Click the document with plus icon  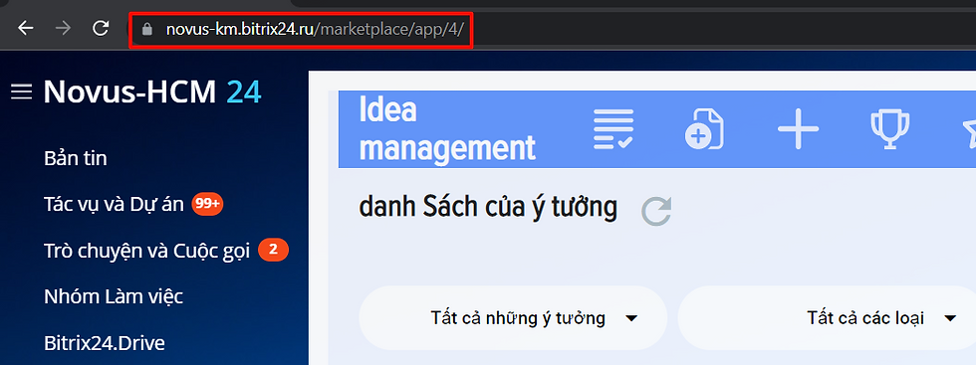point(704,129)
